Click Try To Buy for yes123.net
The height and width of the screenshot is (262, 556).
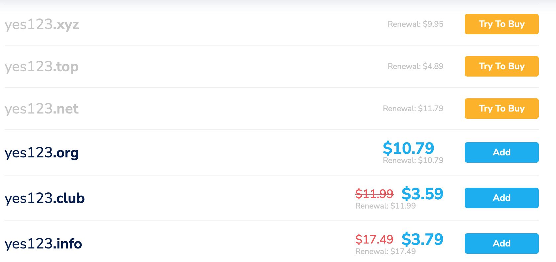501,109
